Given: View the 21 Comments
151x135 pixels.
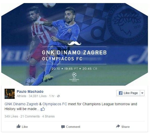Looking at the screenshot, I should point(30,116).
